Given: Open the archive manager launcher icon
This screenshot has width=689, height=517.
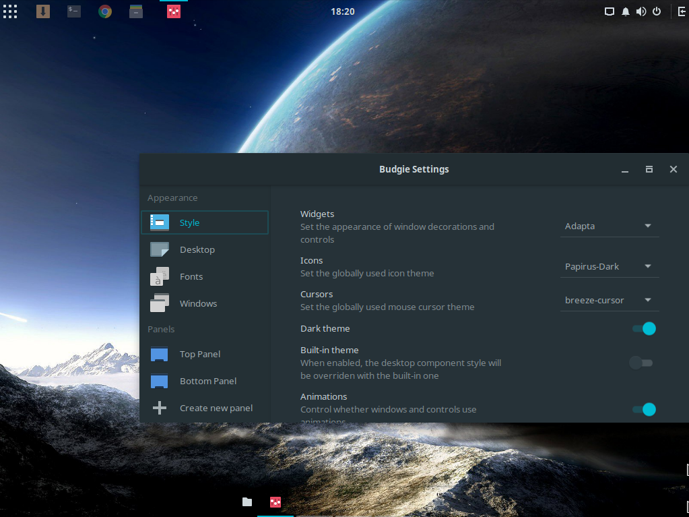Looking at the screenshot, I should pos(136,11).
